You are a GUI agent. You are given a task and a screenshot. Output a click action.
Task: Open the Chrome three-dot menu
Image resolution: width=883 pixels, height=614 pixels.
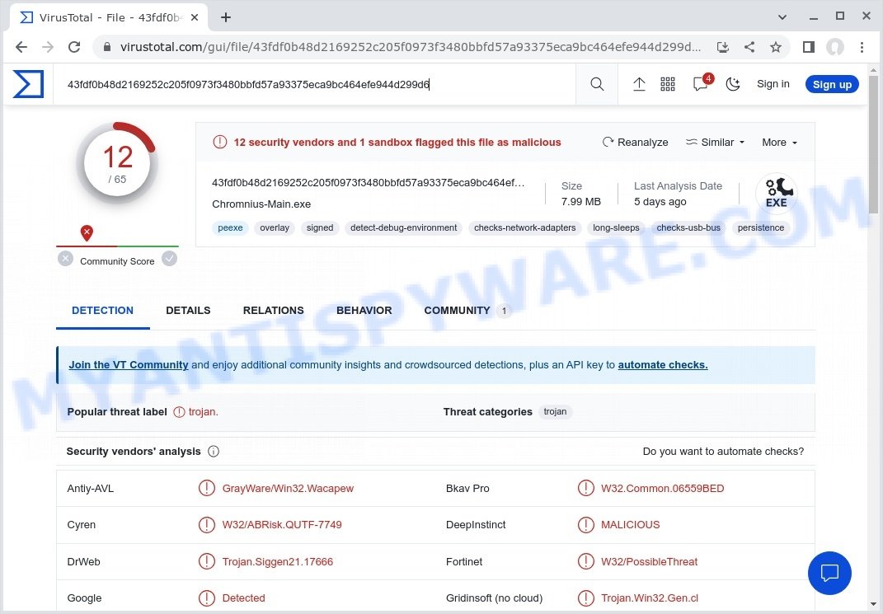click(x=862, y=47)
